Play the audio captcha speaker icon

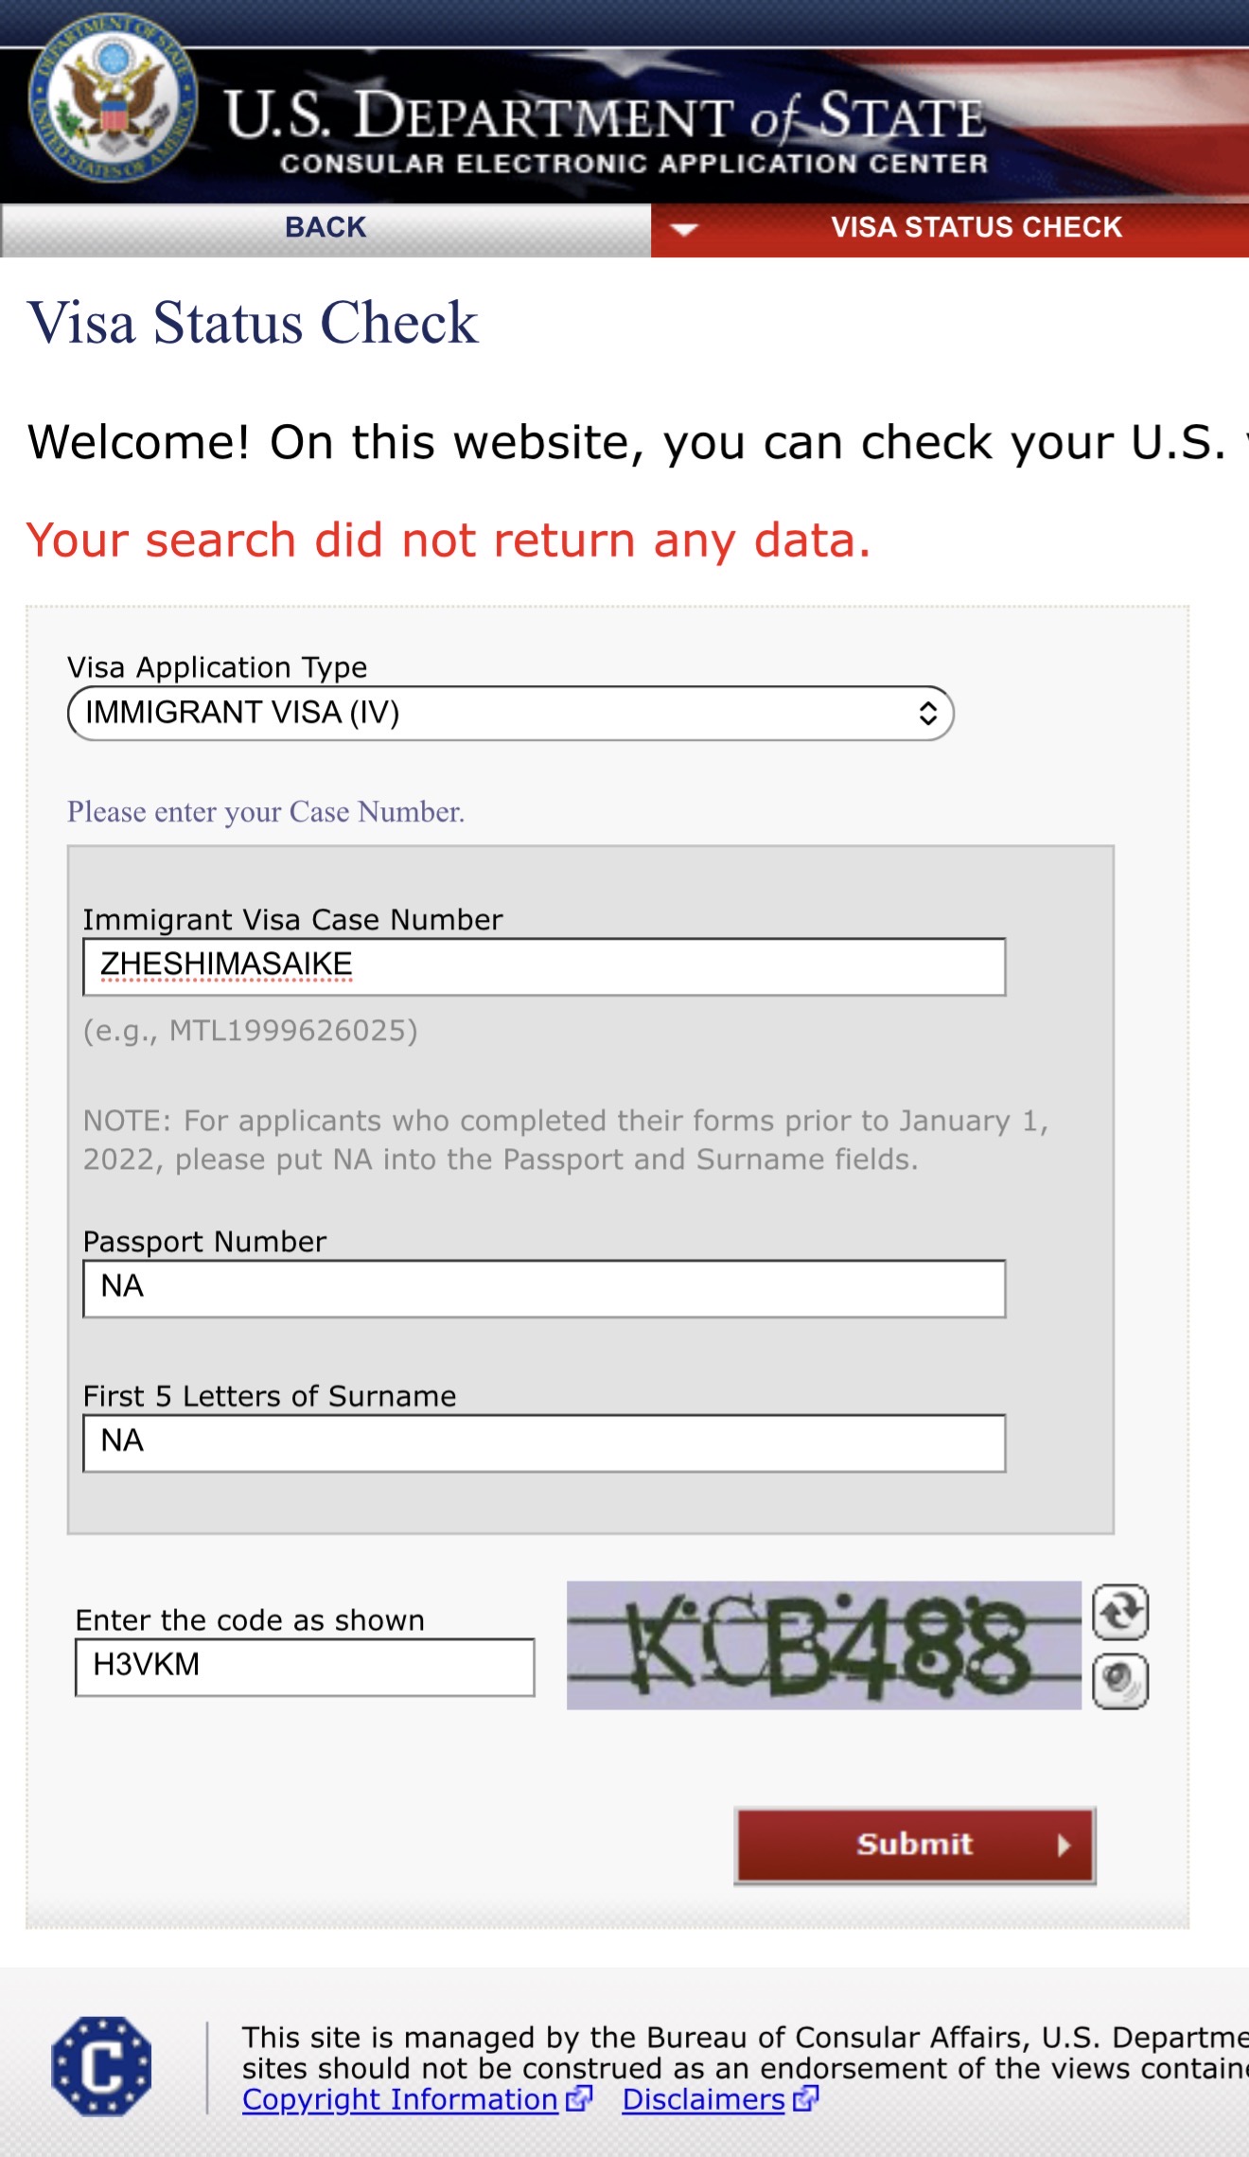tap(1120, 1681)
